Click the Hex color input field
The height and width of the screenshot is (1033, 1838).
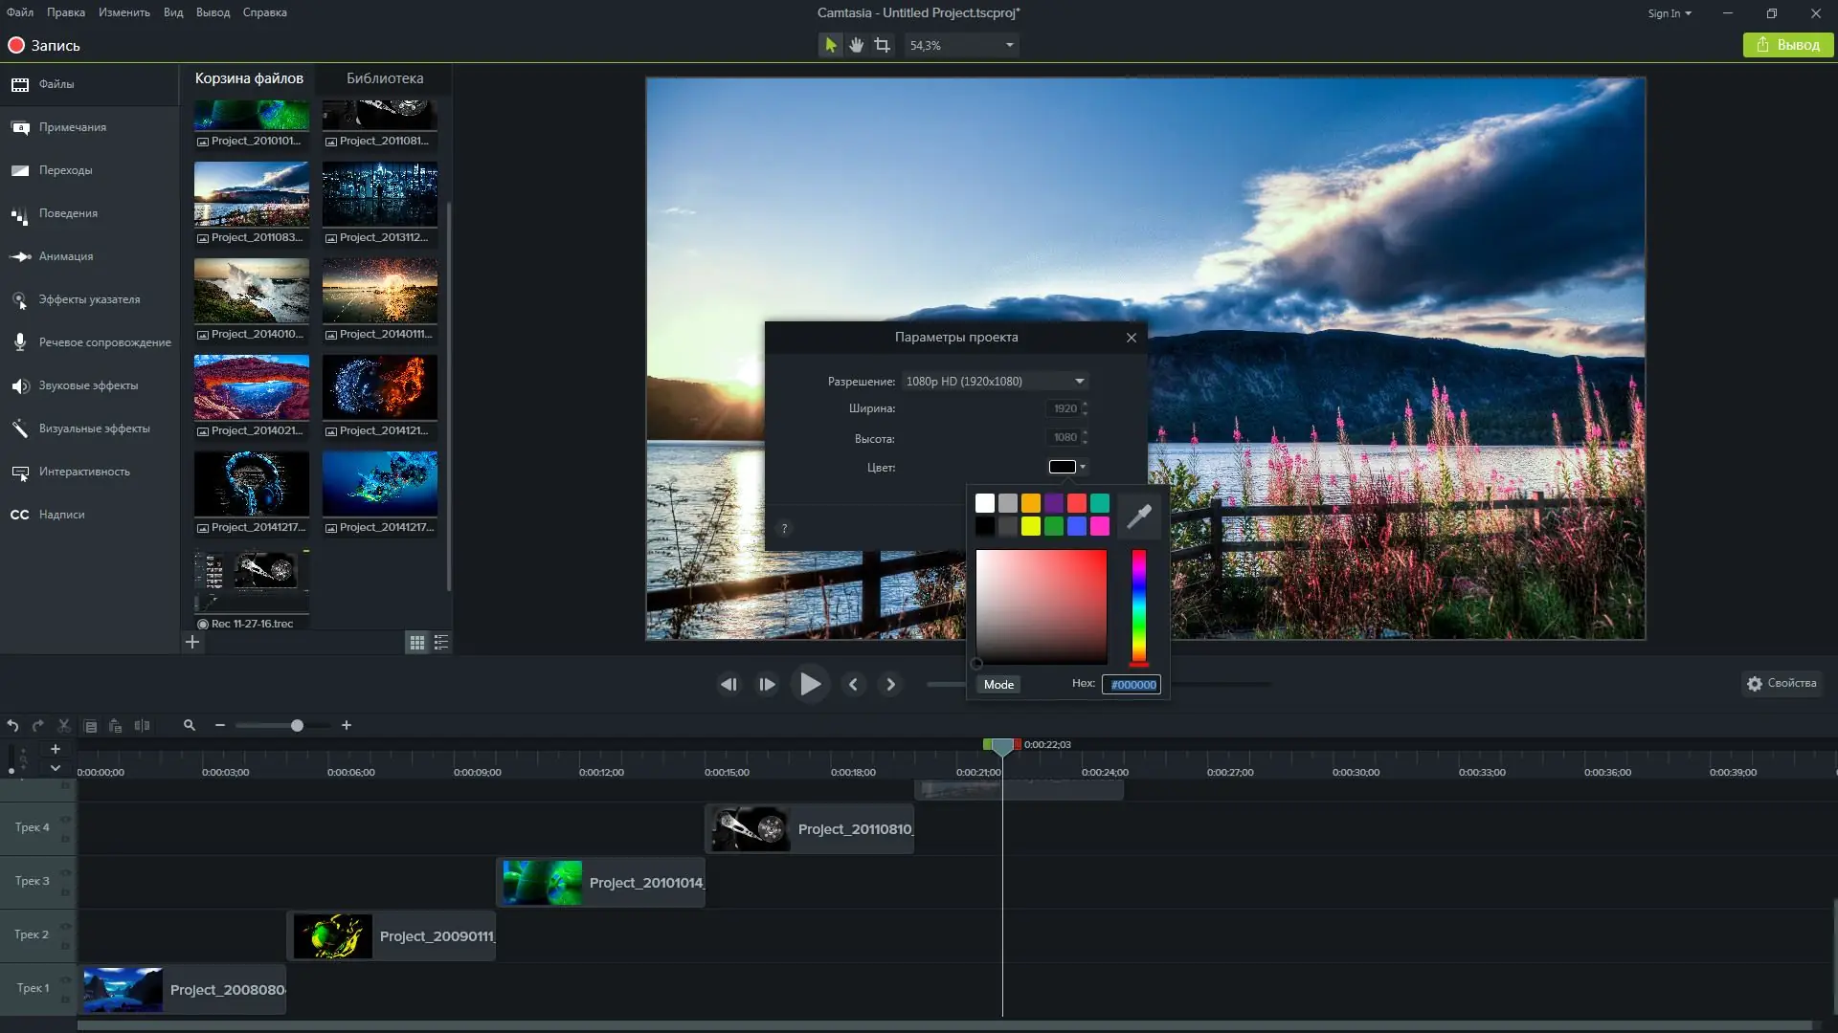coord(1132,684)
